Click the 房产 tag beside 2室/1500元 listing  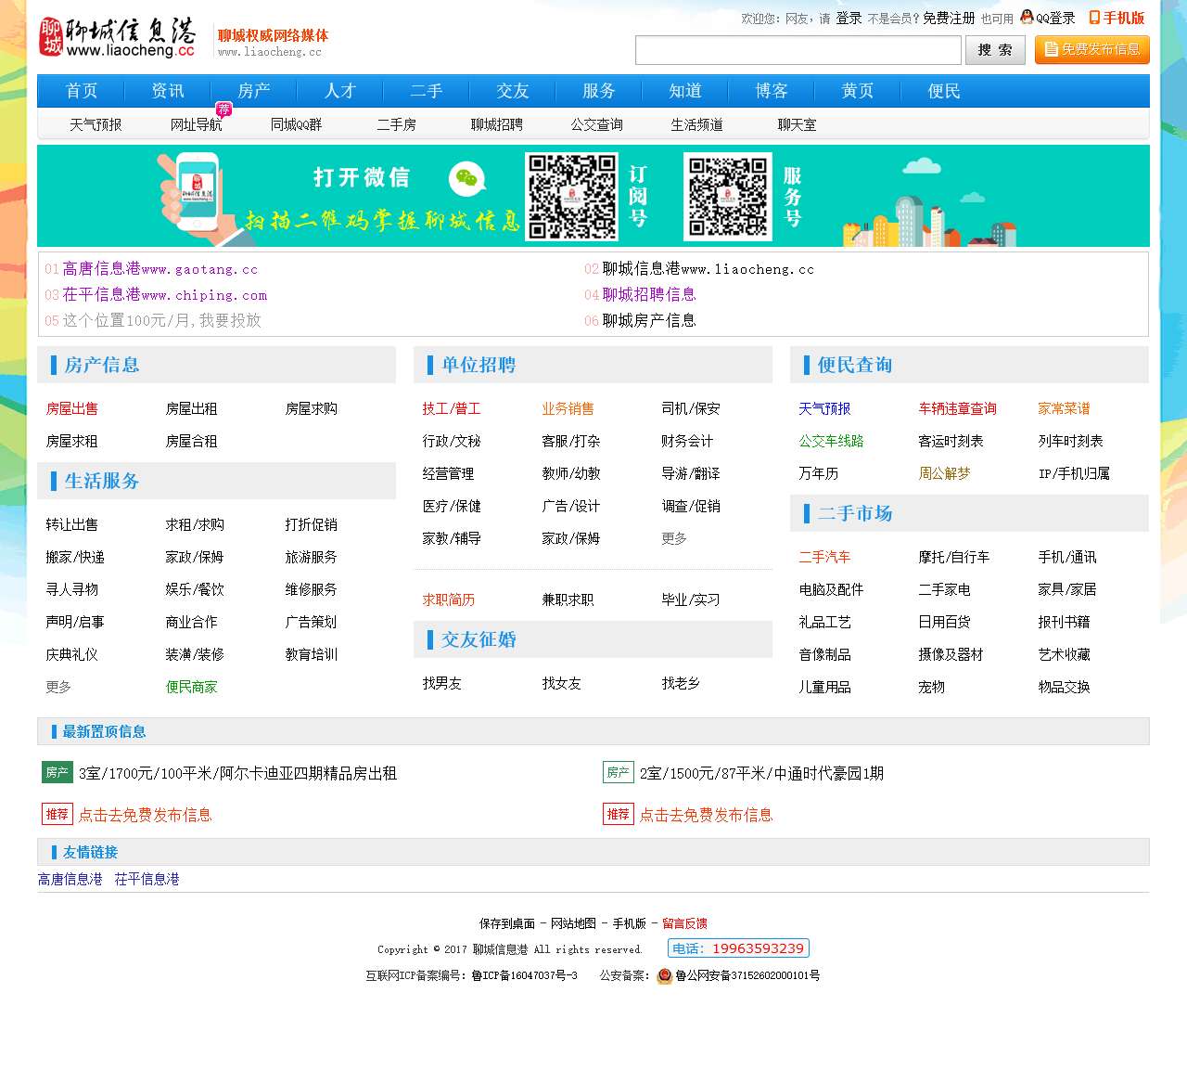tap(619, 772)
